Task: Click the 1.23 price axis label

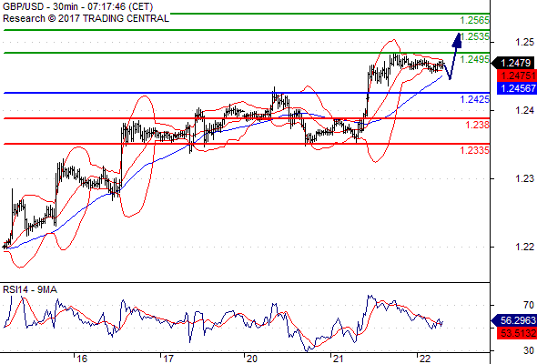Action: (x=524, y=178)
